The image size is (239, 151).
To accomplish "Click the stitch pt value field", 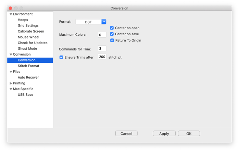I will point(102,57).
